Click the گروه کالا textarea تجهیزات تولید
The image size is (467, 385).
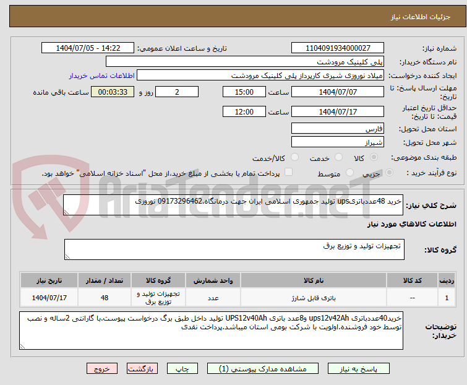coord(234,249)
